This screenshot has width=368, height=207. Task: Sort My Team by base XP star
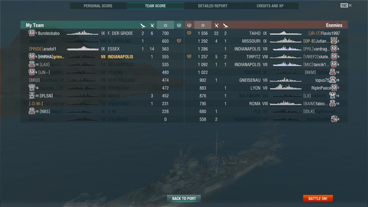coord(165,25)
